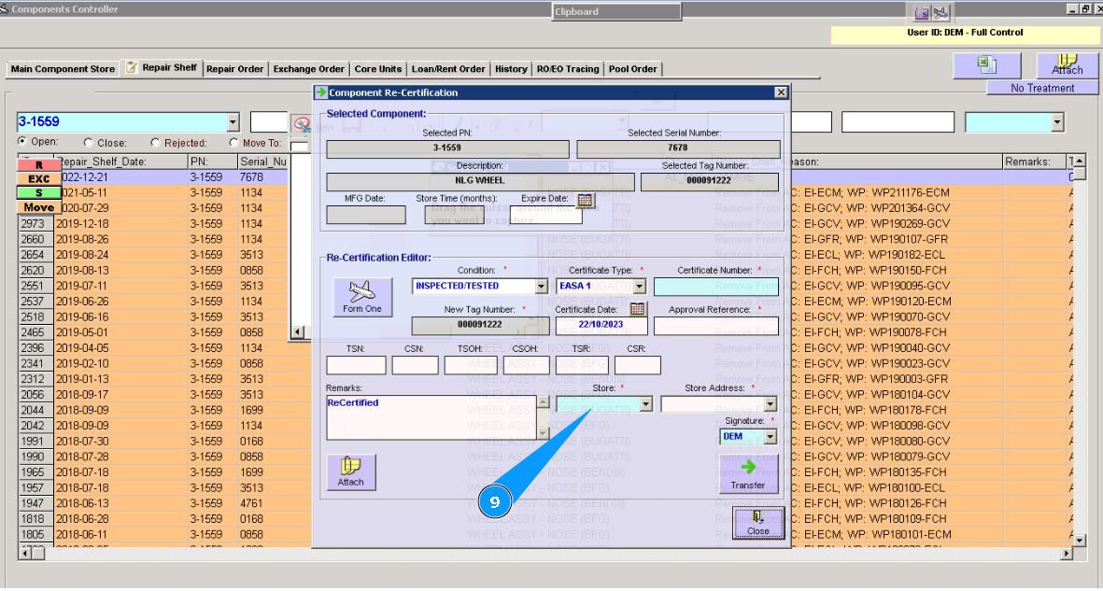Click the No Treatment button
Image resolution: width=1103 pixels, height=591 pixels.
pos(1042,88)
